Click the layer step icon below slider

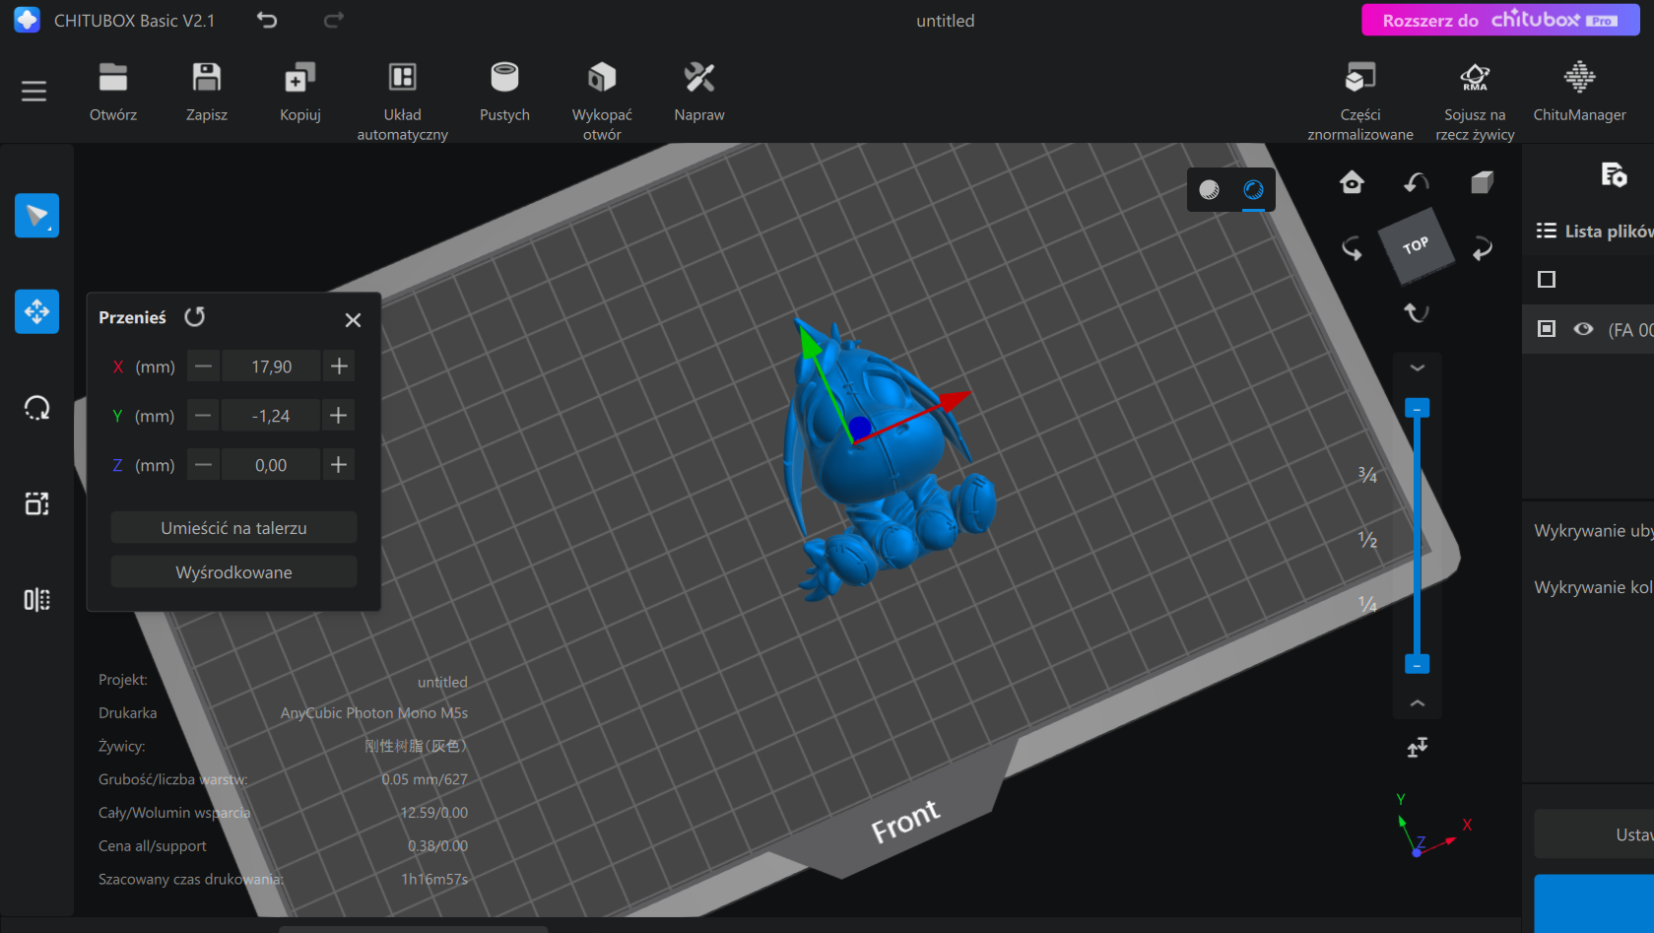click(x=1417, y=748)
